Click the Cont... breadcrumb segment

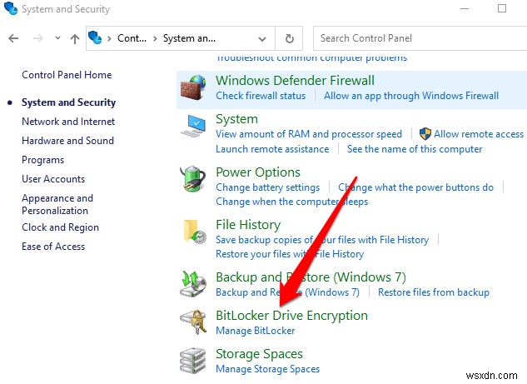point(132,38)
